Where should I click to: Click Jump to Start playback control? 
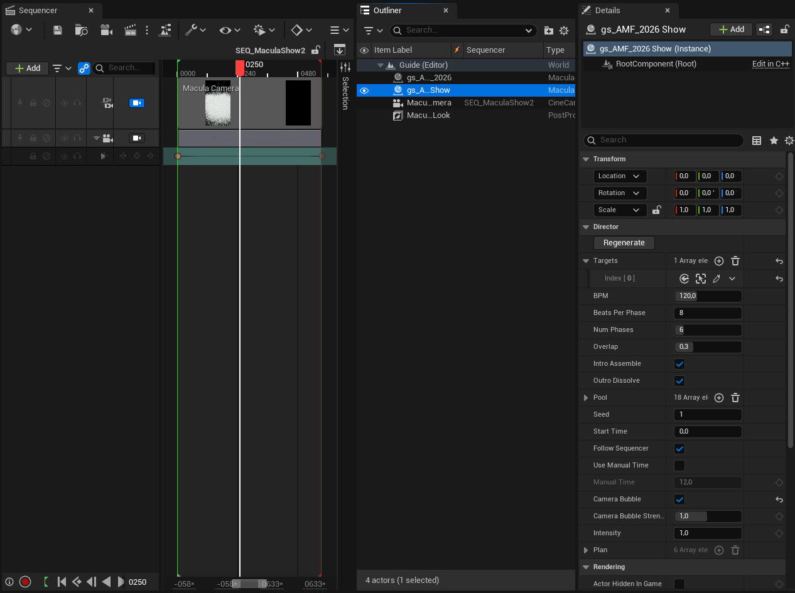coord(62,582)
